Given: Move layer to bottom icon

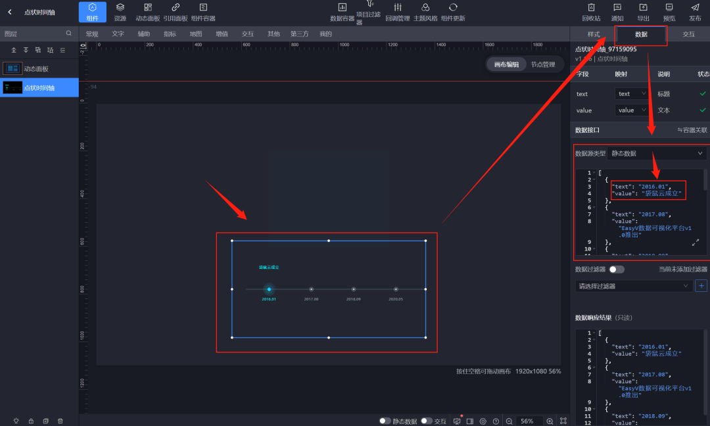Looking at the screenshot, I should coord(26,50).
